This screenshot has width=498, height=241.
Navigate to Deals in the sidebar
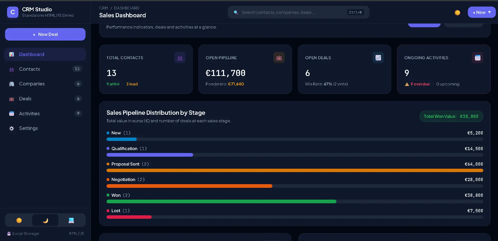[x=45, y=99]
